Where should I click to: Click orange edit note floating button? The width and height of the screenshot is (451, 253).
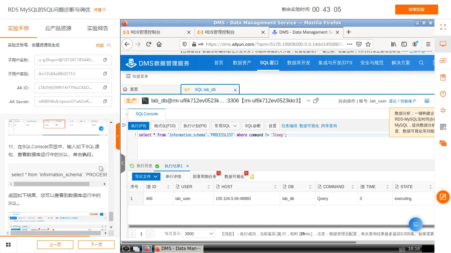click(x=443, y=197)
